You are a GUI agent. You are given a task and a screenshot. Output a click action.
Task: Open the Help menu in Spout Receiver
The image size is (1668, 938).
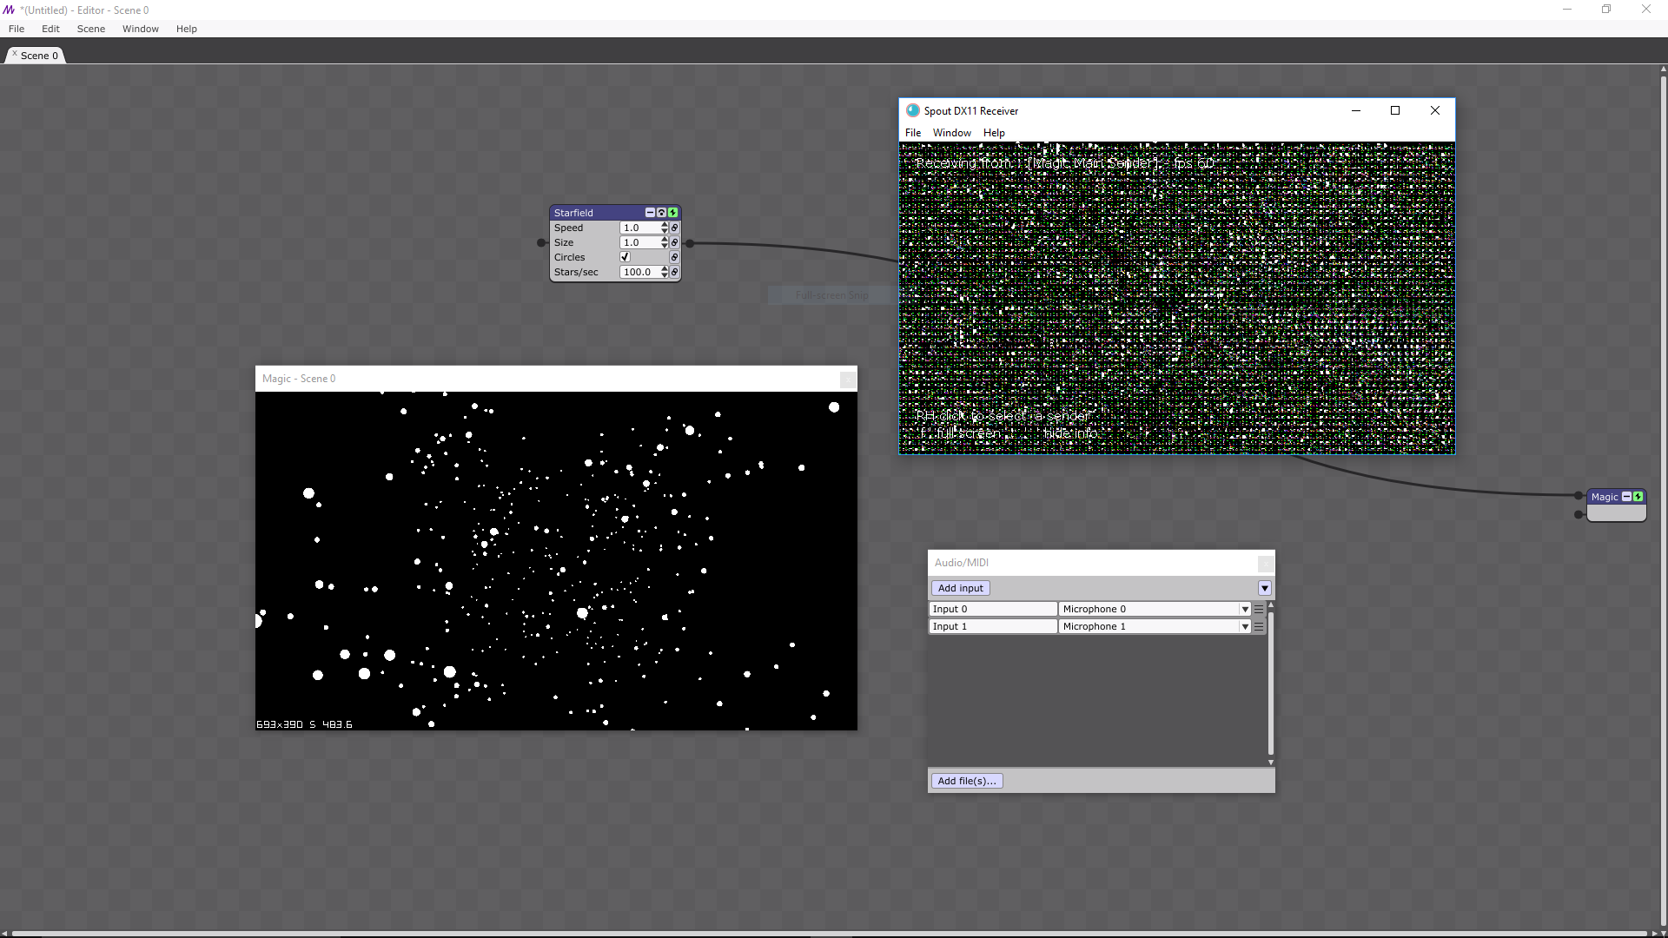click(x=994, y=133)
